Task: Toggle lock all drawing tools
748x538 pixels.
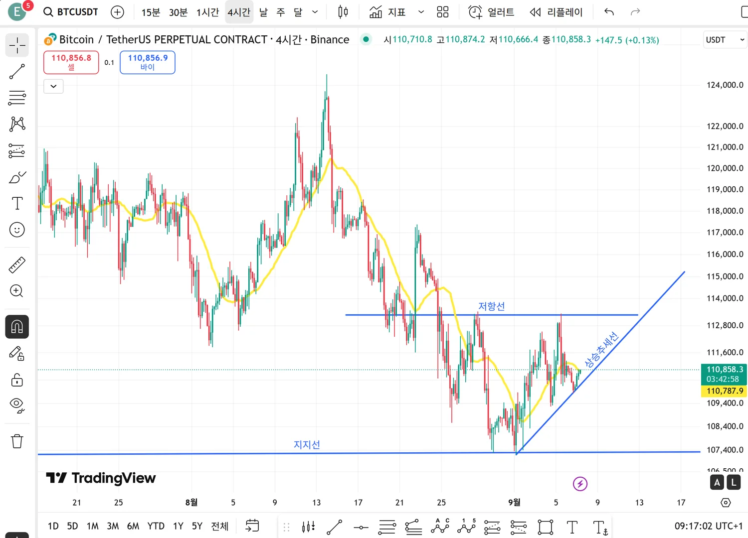Action: [x=17, y=380]
